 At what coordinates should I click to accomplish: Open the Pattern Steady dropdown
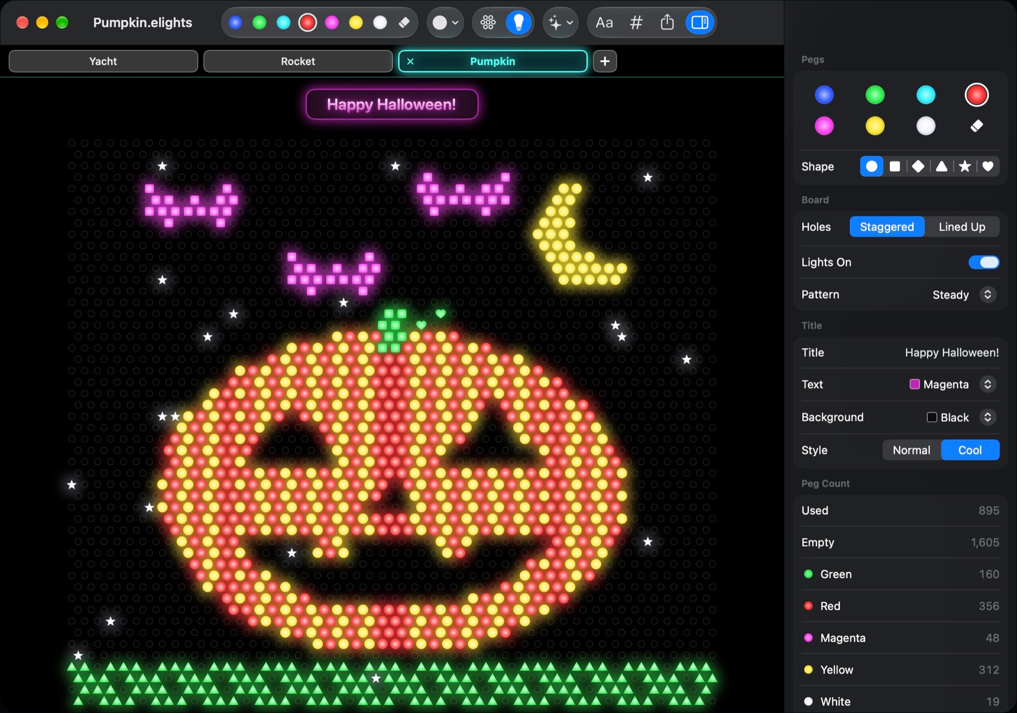[963, 295]
